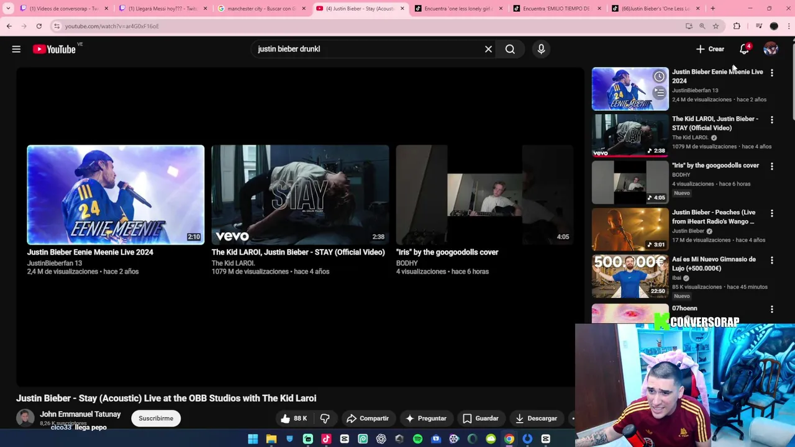Open a new browser tab
This screenshot has width=795, height=447.
point(712,9)
